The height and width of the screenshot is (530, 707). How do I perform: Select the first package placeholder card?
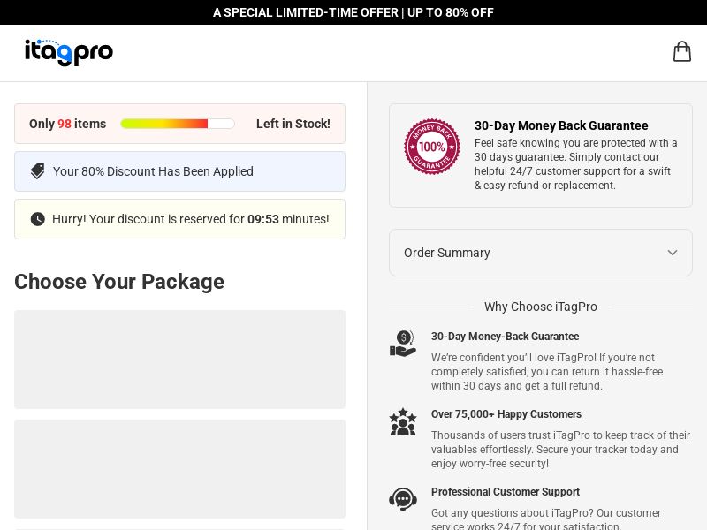click(x=180, y=360)
